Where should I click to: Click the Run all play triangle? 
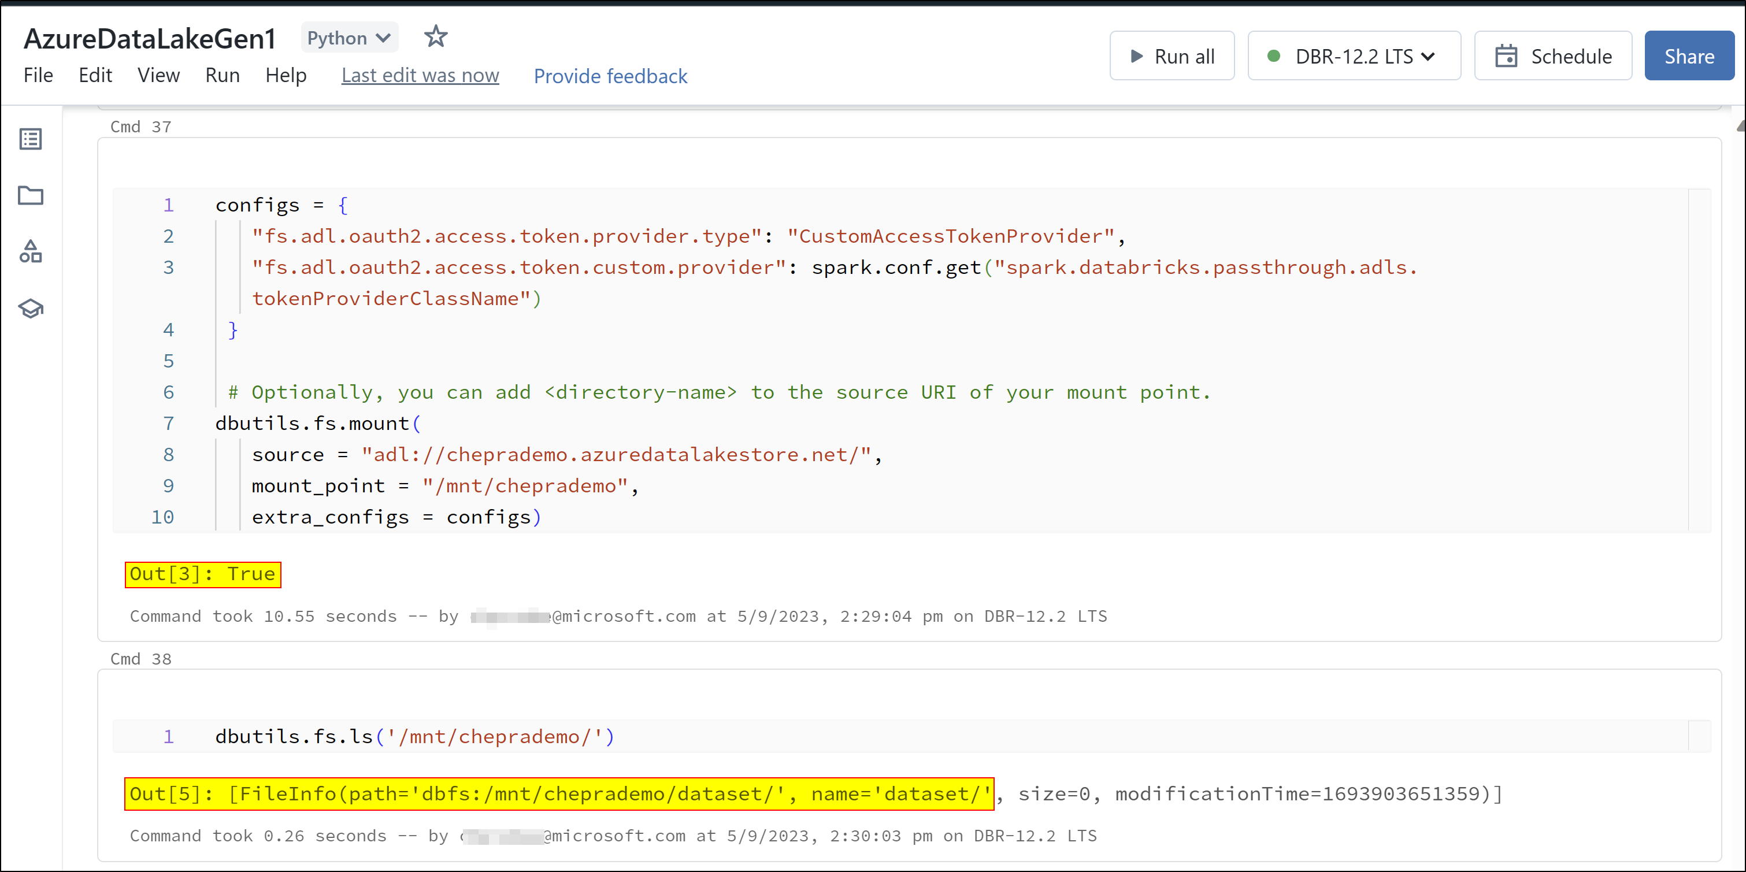point(1137,56)
